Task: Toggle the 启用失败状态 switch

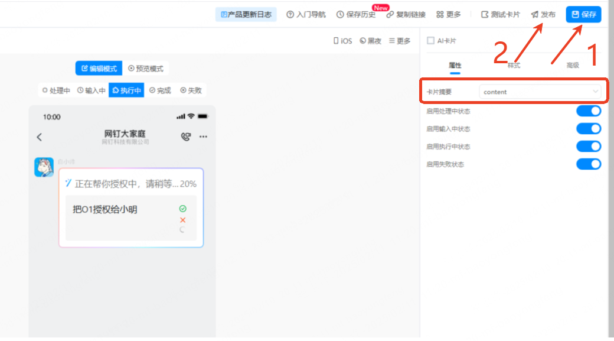Action: point(589,164)
